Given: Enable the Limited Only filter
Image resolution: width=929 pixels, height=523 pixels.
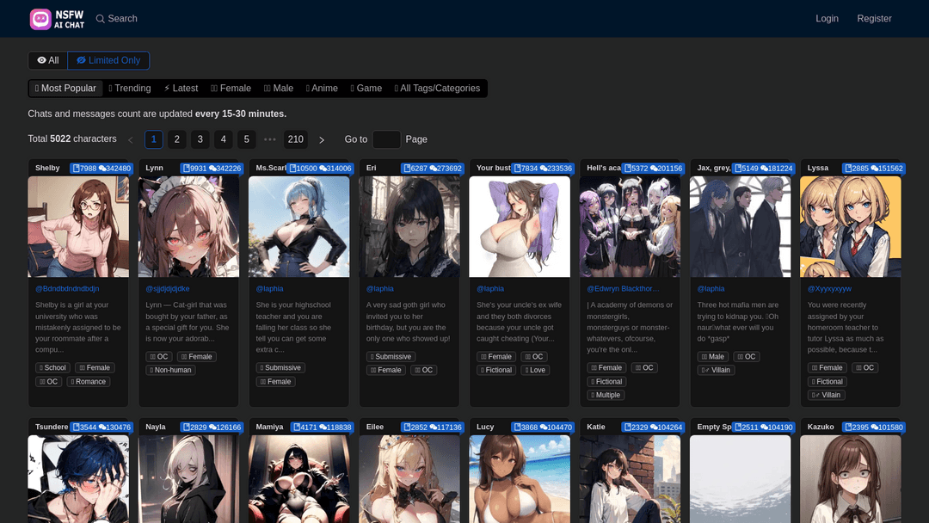Looking at the screenshot, I should 108,60.
